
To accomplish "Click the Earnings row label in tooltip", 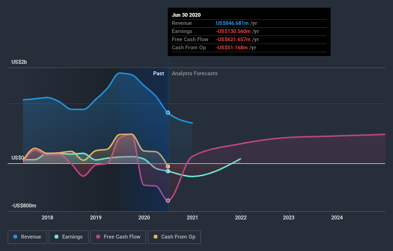I will (182, 31).
